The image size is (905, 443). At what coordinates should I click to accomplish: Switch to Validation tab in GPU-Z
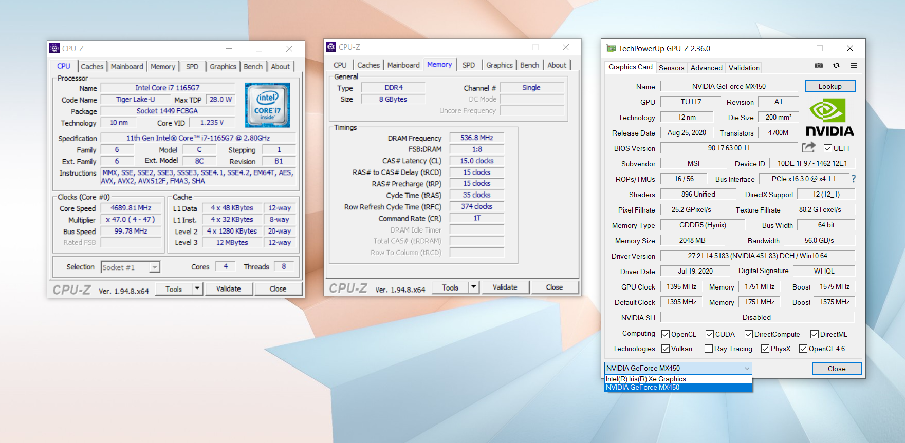744,68
